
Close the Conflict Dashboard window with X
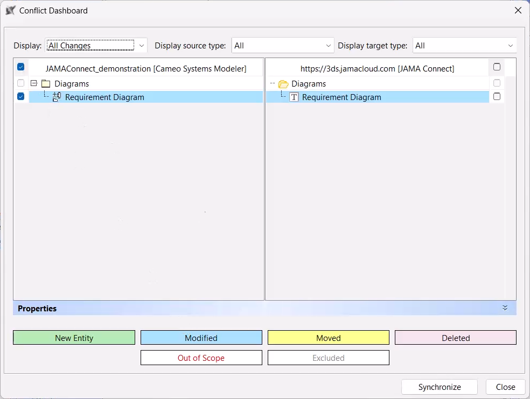point(518,10)
